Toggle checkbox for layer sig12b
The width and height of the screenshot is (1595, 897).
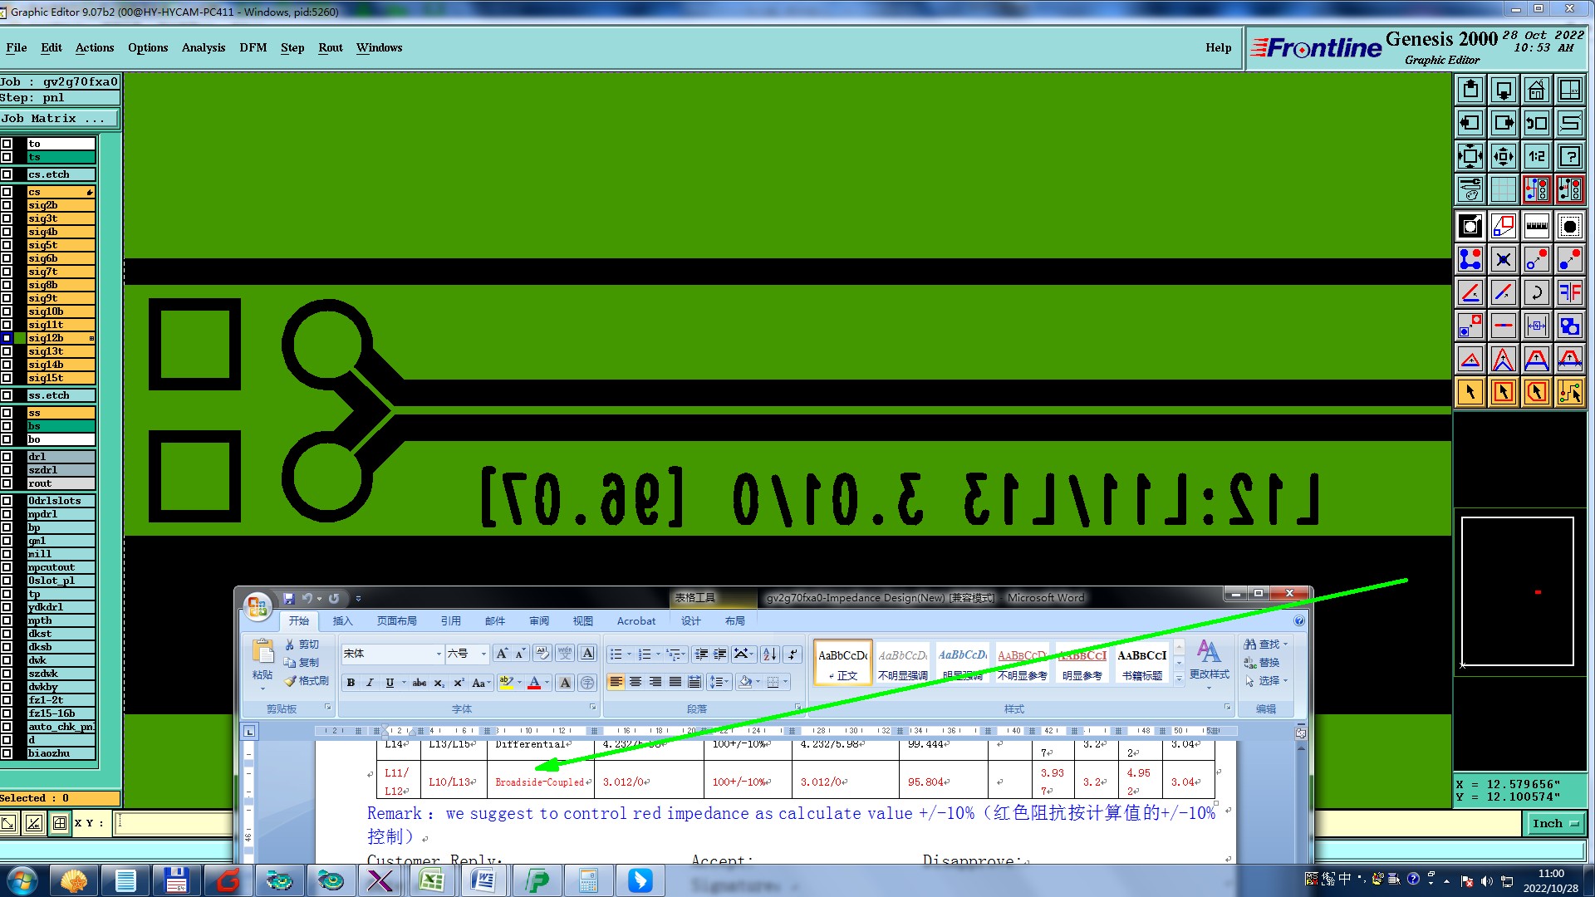[x=7, y=338]
